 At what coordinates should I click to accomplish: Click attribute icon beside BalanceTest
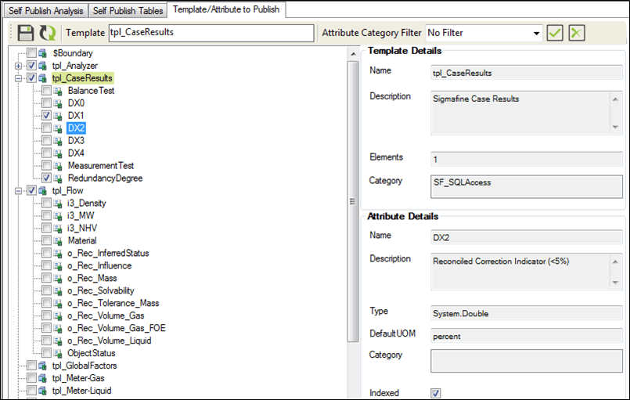57,91
